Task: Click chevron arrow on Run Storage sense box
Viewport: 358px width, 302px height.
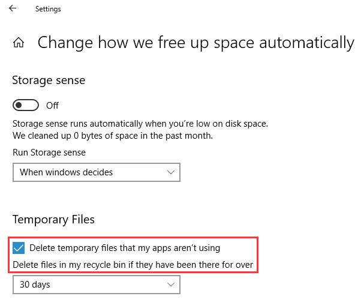Action: [171, 172]
